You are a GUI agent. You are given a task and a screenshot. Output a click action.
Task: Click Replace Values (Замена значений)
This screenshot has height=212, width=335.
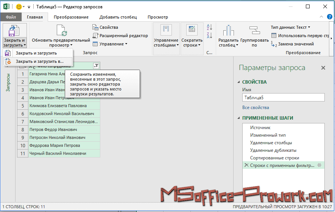tap(295, 44)
